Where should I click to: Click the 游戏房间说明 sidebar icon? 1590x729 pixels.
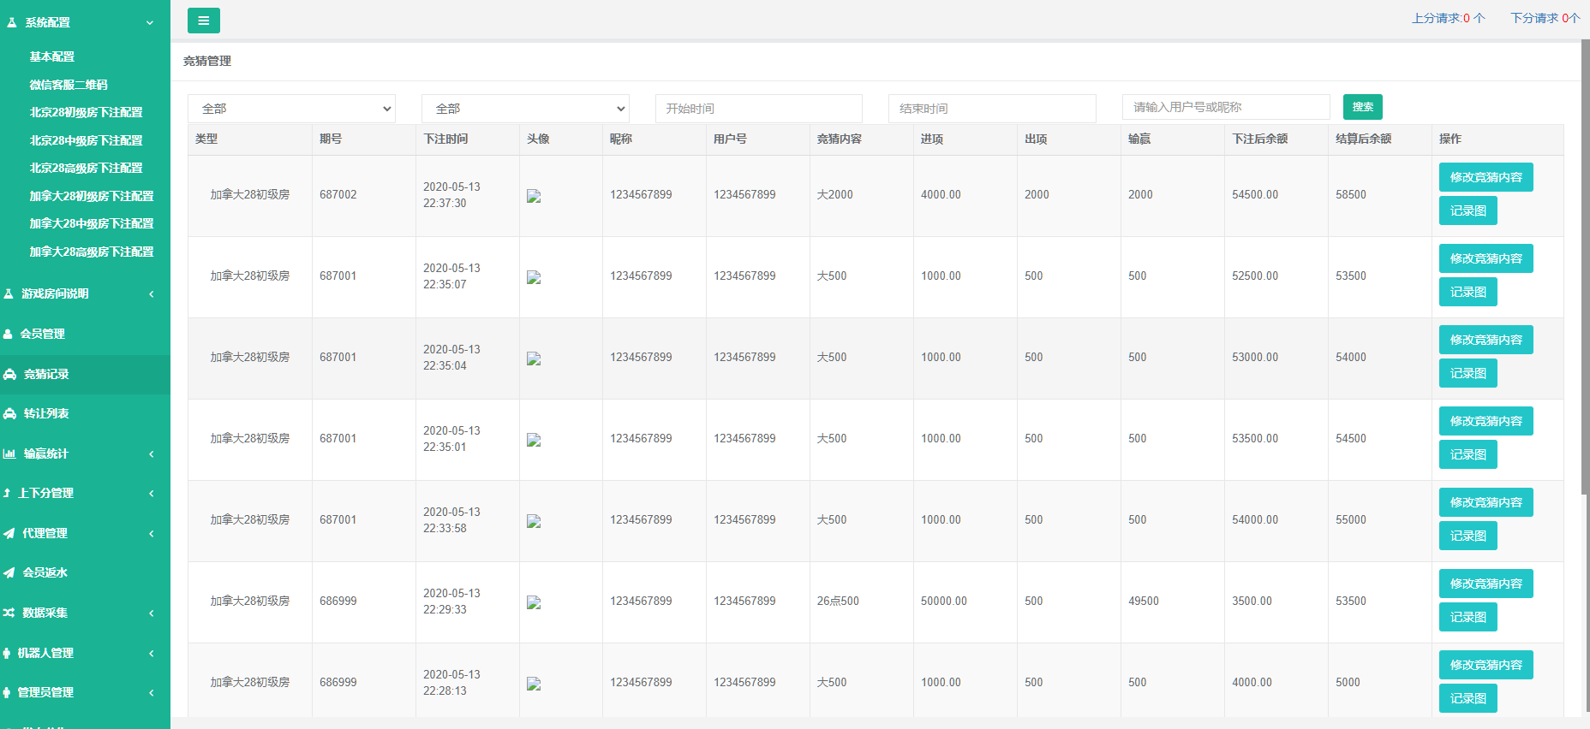coord(9,293)
